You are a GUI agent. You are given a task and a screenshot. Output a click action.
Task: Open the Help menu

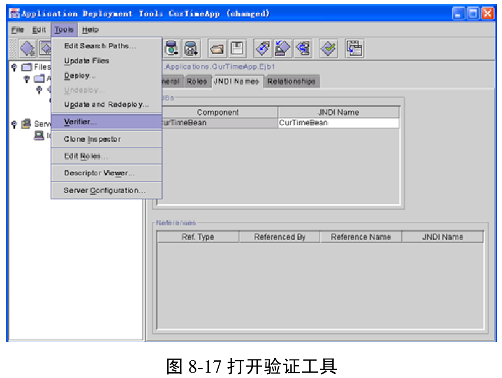click(90, 30)
